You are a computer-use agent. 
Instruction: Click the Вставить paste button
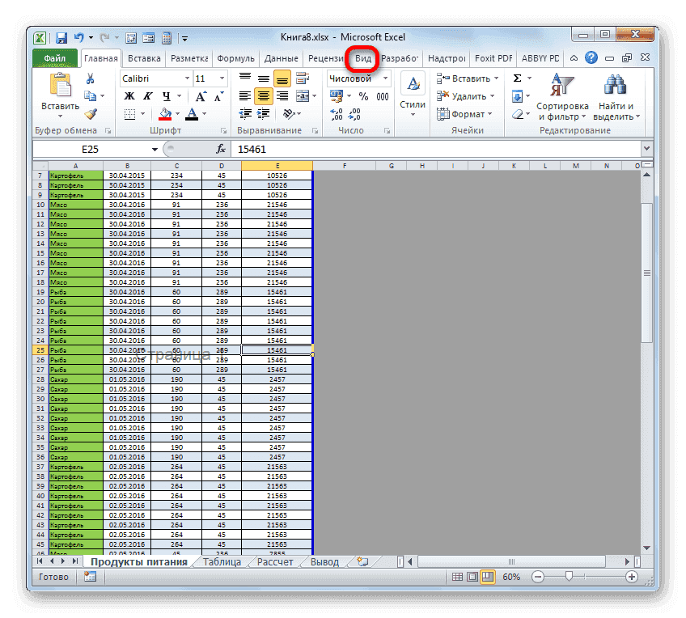(61, 89)
